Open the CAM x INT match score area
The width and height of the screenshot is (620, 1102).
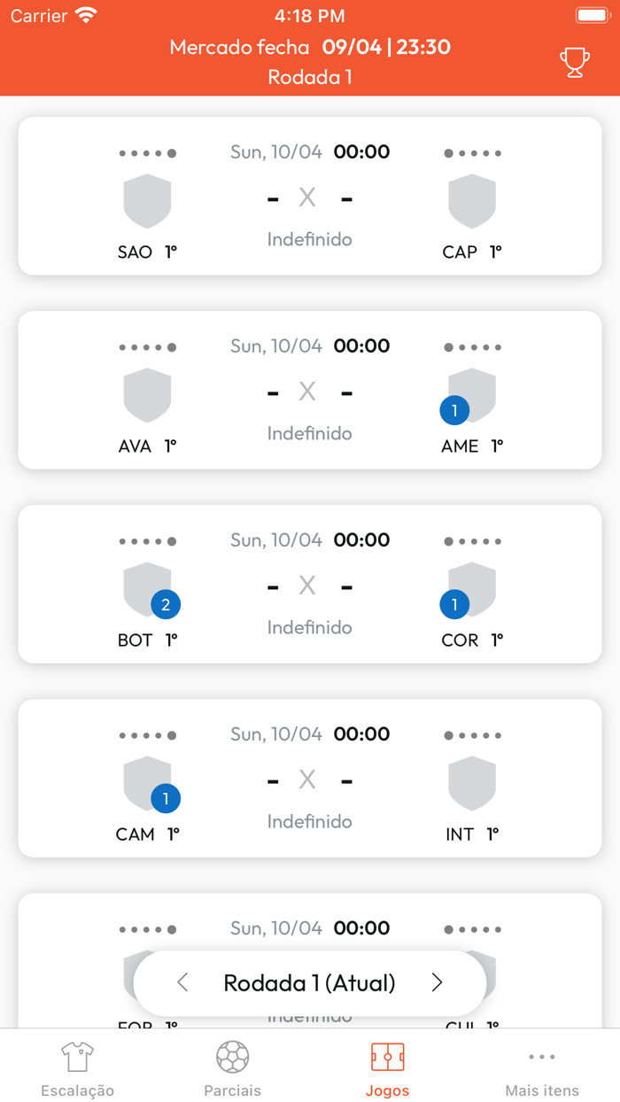[310, 780]
